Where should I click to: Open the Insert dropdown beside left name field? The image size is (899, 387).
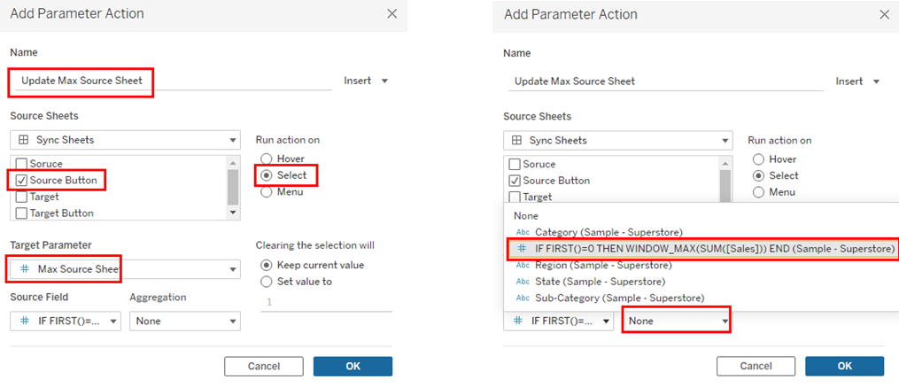[x=367, y=81]
